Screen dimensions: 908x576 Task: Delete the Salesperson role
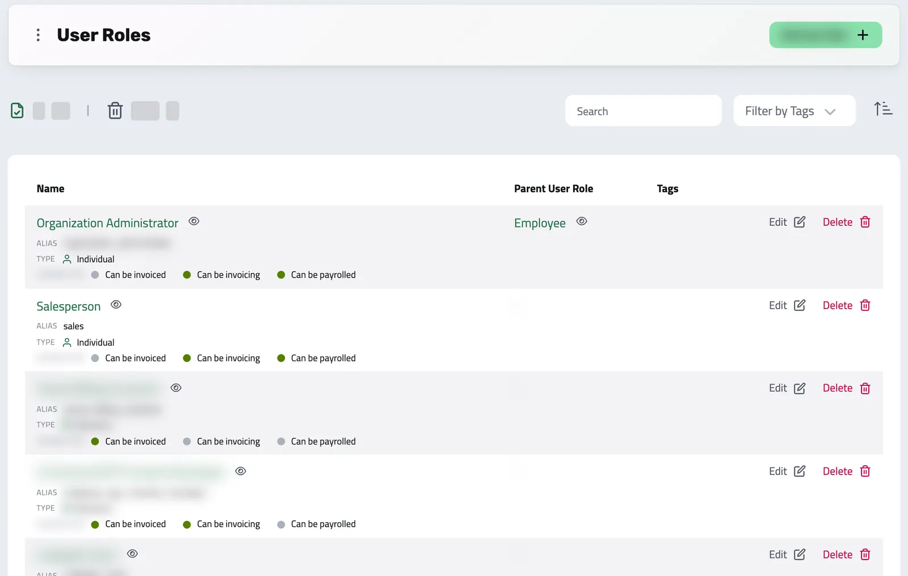pyautogui.click(x=846, y=305)
